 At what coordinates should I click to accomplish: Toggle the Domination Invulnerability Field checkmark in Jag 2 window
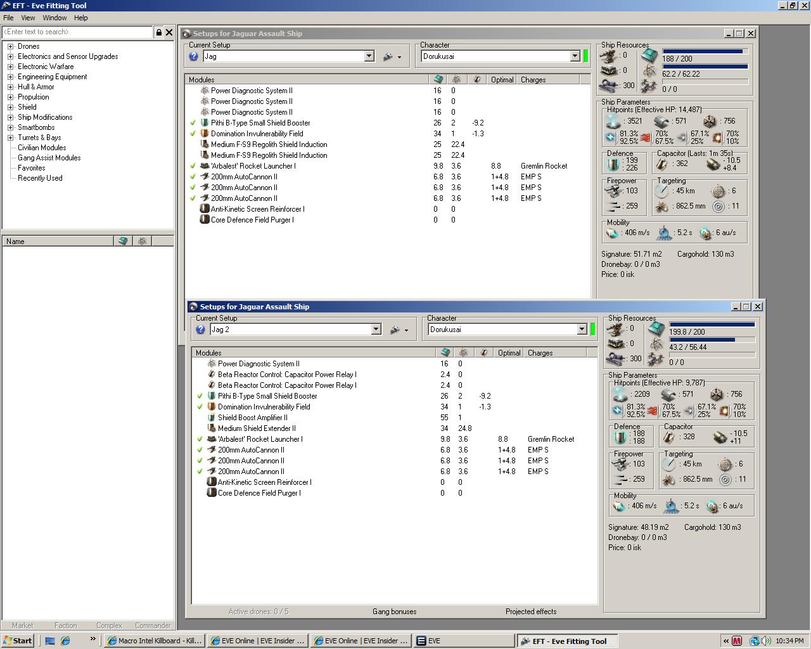pyautogui.click(x=200, y=407)
